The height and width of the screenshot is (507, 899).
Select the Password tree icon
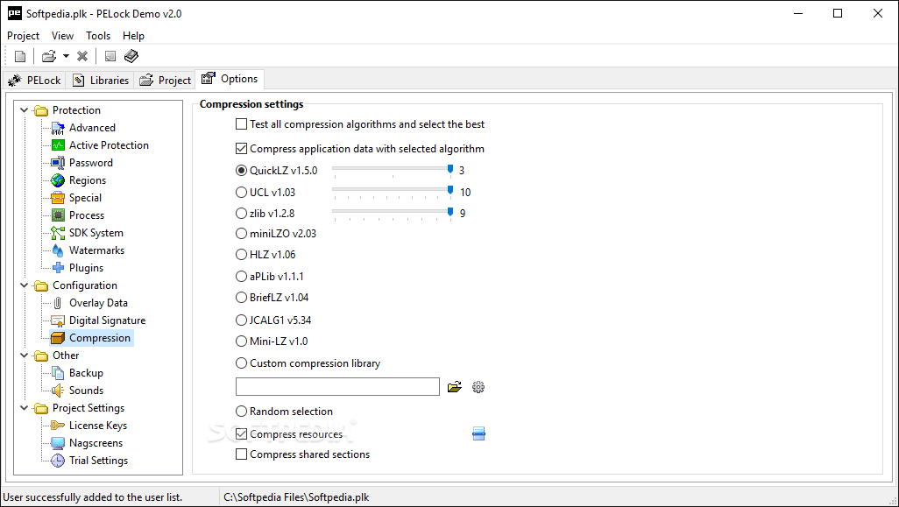[x=58, y=163]
